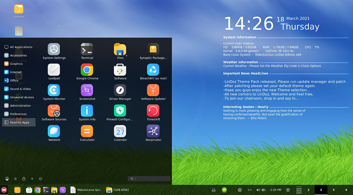The image size is (353, 195).
Task: Select the All Applications category
Action: [x=19, y=47]
